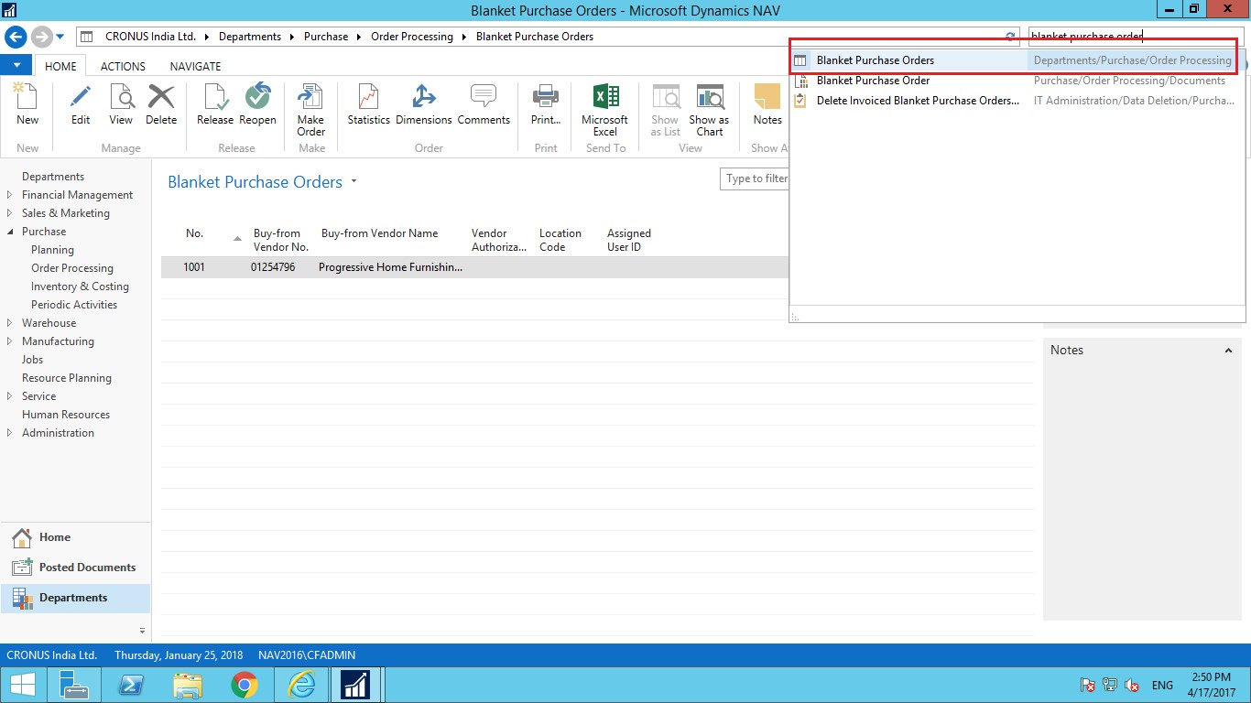Open Dimensions from the ribbon
Screen dimensions: 1251x703
click(x=424, y=104)
